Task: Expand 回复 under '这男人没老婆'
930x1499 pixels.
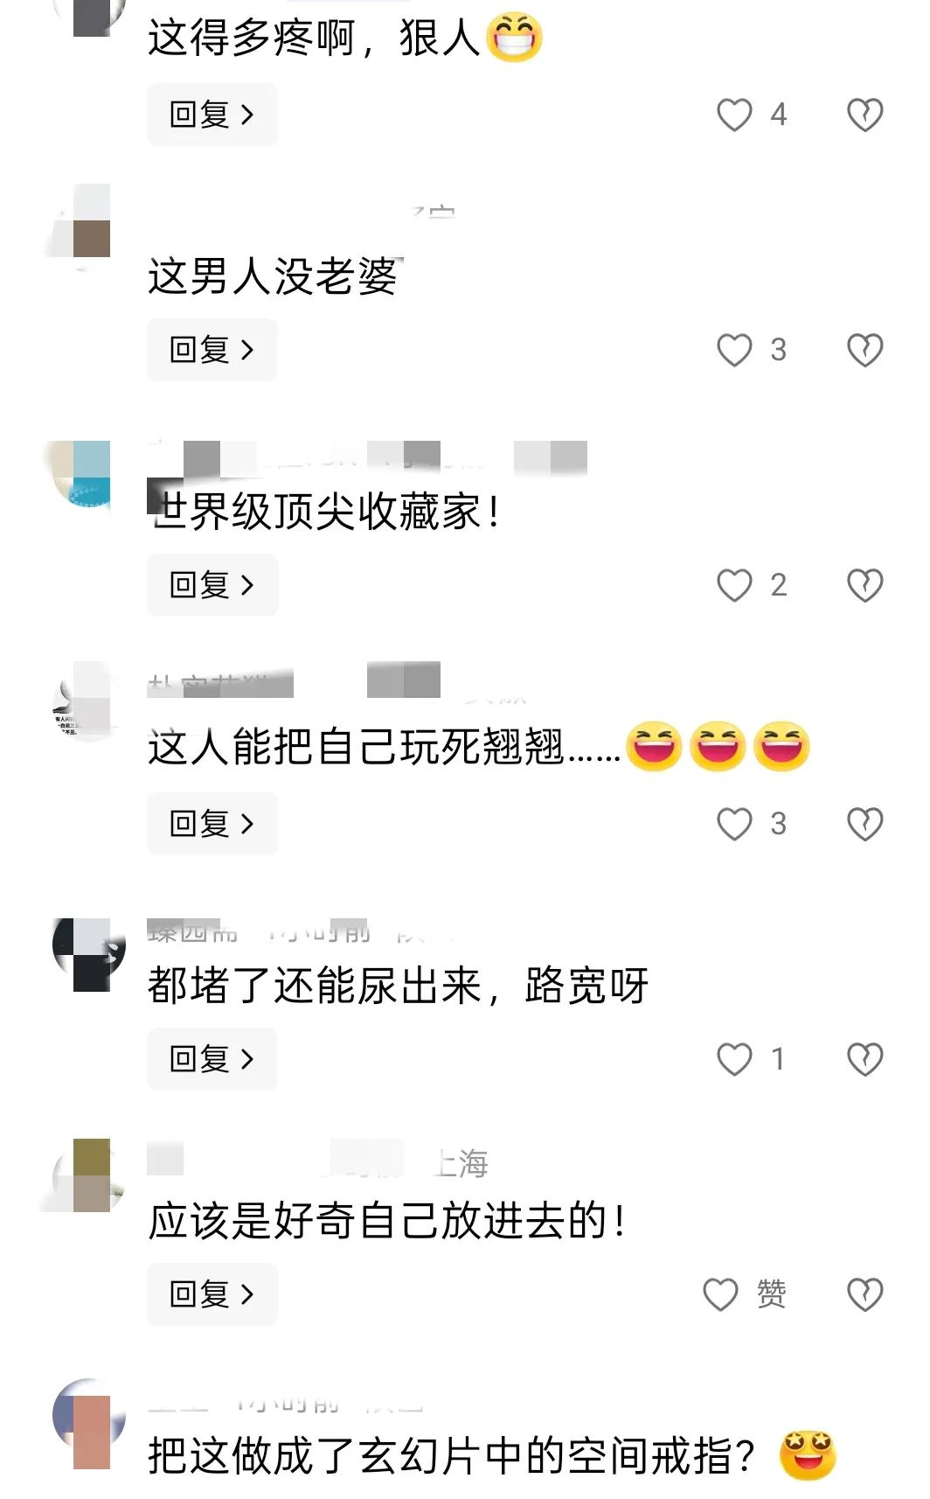Action: point(212,350)
